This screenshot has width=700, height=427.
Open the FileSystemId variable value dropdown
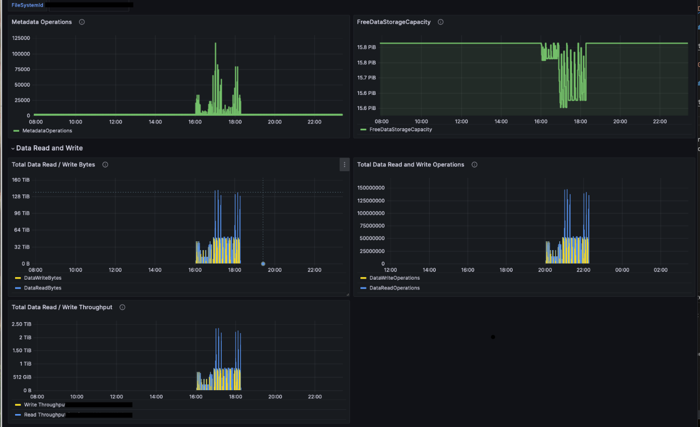coord(88,5)
